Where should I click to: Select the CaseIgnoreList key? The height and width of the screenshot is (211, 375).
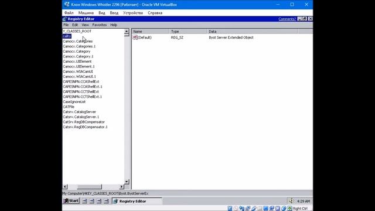[74, 101]
